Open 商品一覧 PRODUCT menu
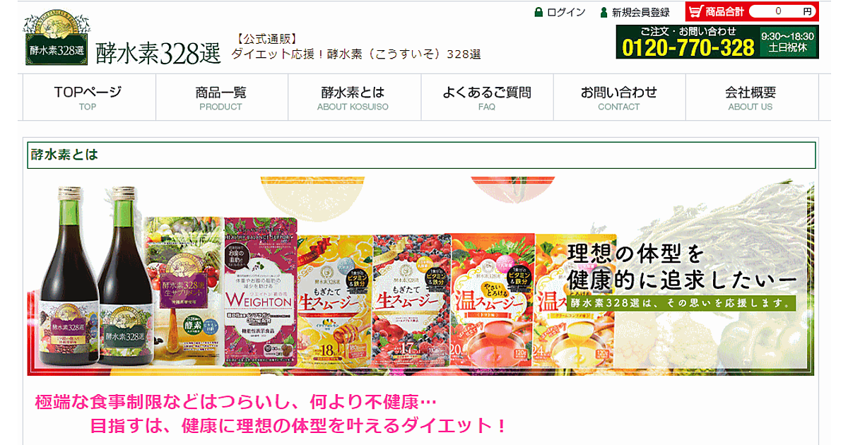Screen dimensions: 848x445 [221, 97]
